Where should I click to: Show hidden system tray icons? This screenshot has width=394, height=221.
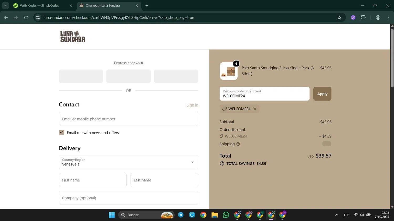click(x=337, y=215)
